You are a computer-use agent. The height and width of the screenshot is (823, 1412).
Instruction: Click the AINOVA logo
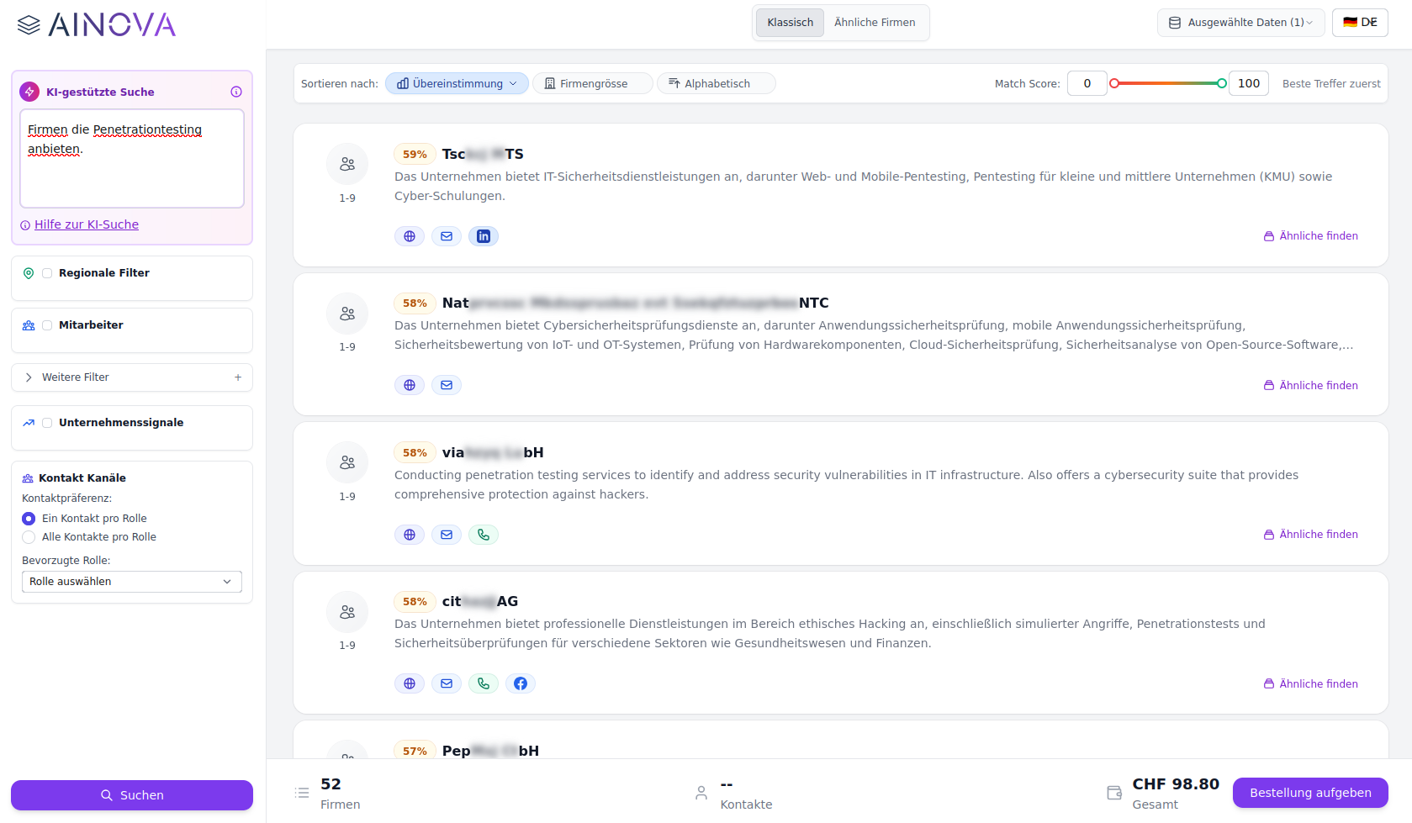[97, 25]
